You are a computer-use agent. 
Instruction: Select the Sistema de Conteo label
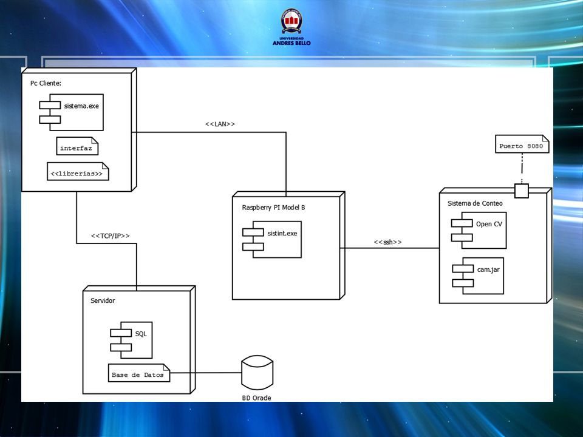pos(475,203)
